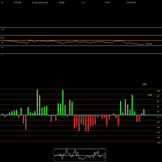Click the -100 label on the MR axis
Image resolution: width=162 pixels, height=162 pixels.
pos(159,143)
